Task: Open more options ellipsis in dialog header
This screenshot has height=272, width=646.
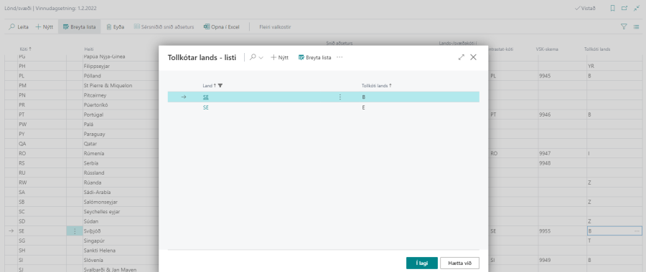Action: (x=340, y=57)
